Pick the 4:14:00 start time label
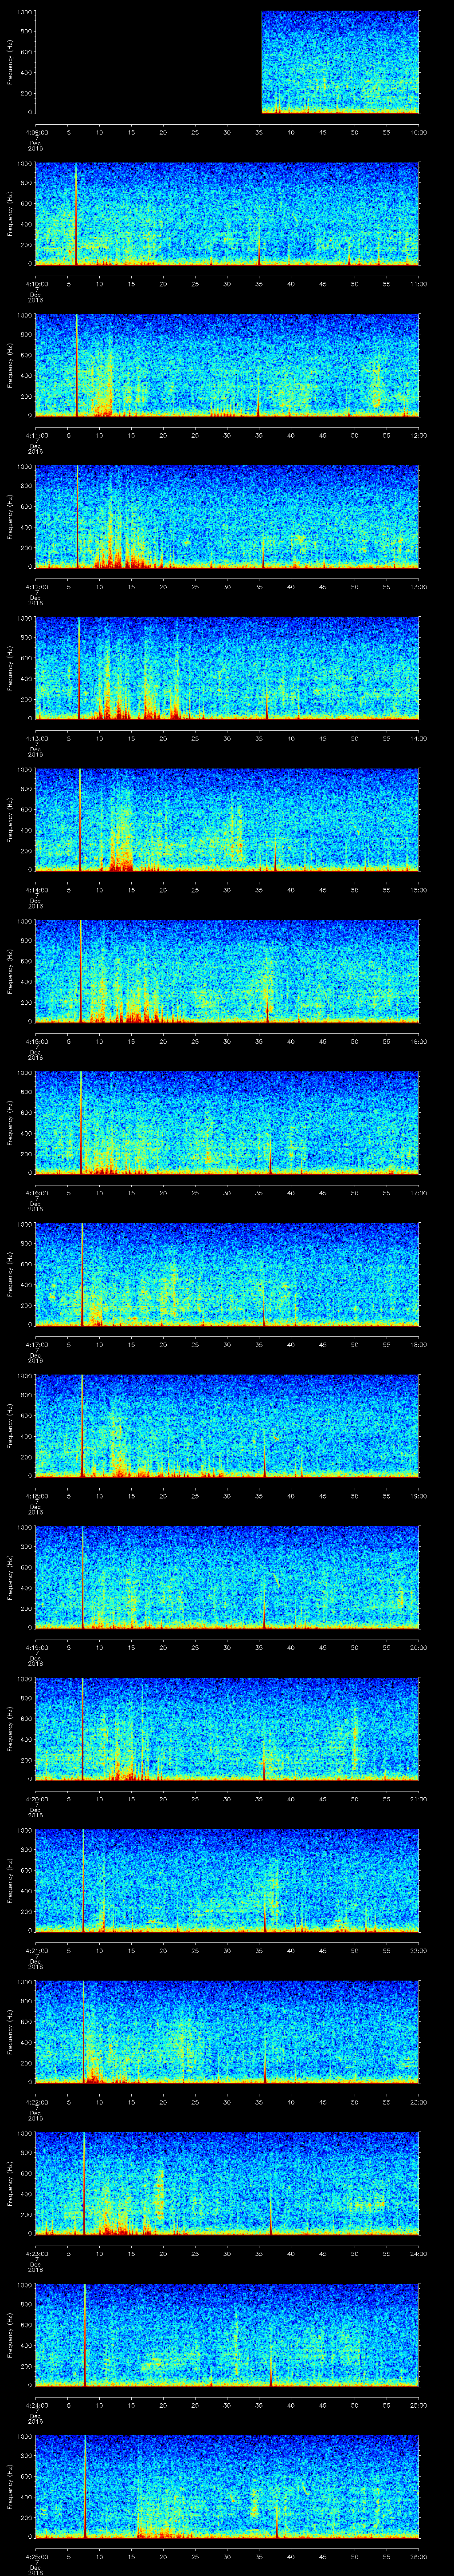 36,890
